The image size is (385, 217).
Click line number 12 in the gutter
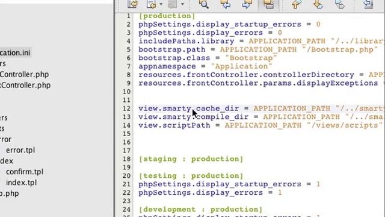(x=126, y=108)
